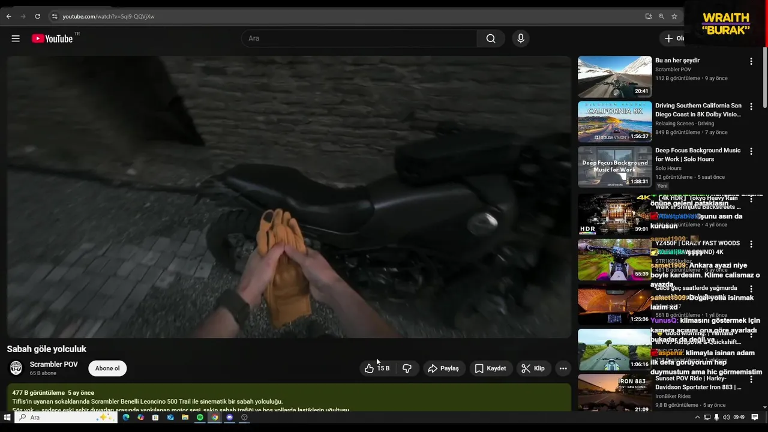Image resolution: width=768 pixels, height=432 pixels.
Task: Go to YouTube home via logo
Action: pos(52,38)
